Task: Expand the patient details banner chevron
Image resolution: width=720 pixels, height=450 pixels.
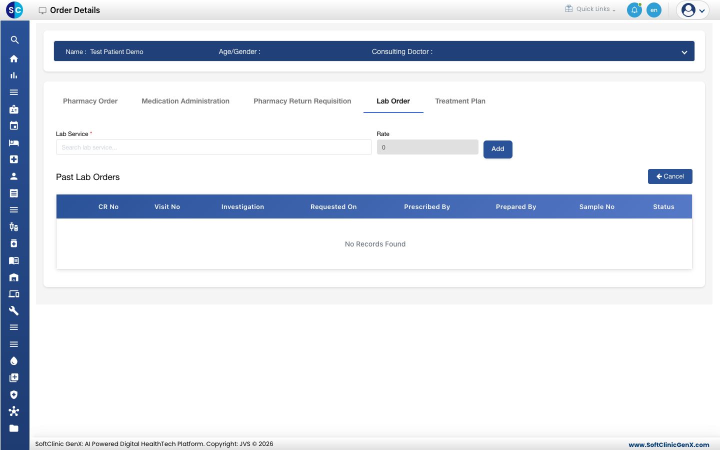Action: [x=684, y=52]
